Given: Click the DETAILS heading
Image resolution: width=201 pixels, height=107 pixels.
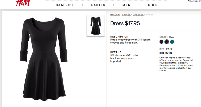Looking at the screenshot, I should point(116,52).
